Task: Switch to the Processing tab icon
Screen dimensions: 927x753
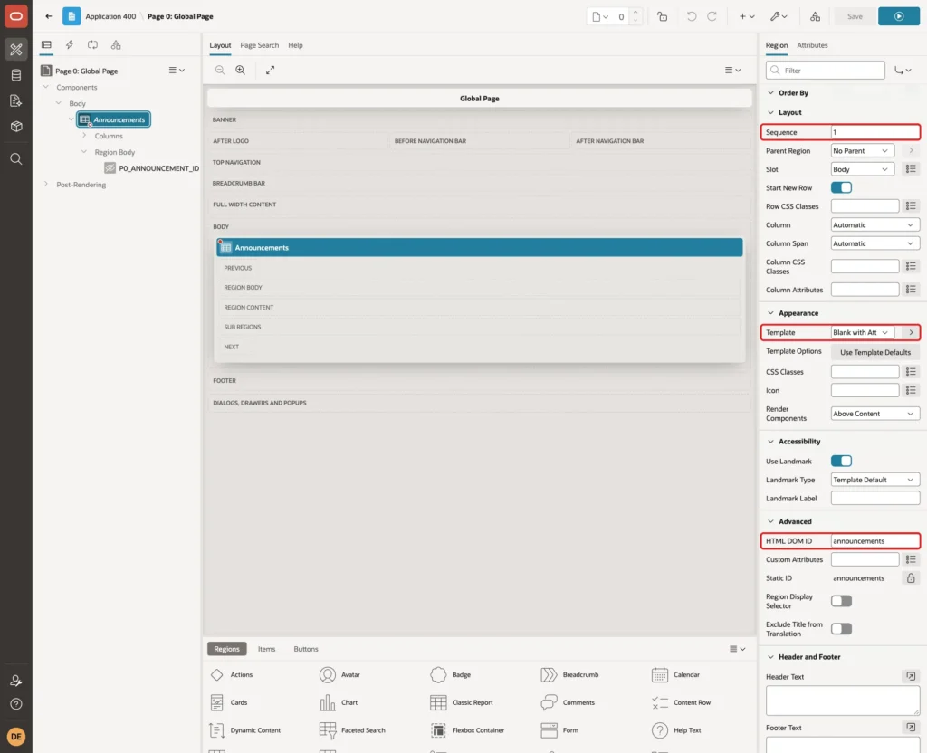Action: click(92, 45)
